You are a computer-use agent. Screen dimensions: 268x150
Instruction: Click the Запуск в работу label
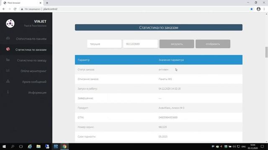click(88, 89)
